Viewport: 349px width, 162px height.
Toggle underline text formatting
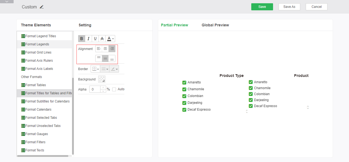(x=95, y=39)
